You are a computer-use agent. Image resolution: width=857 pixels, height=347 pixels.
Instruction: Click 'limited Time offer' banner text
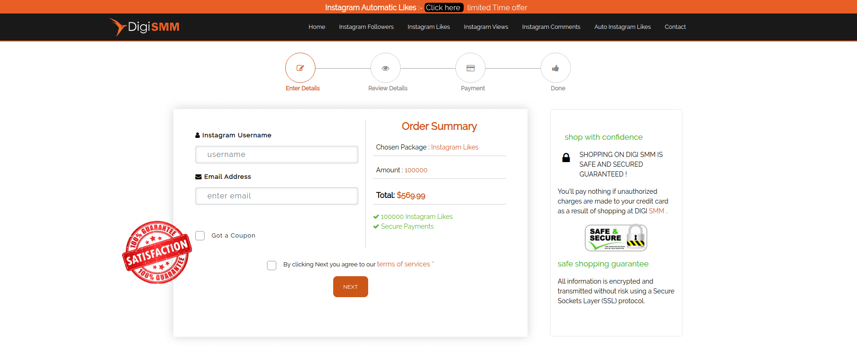(497, 7)
